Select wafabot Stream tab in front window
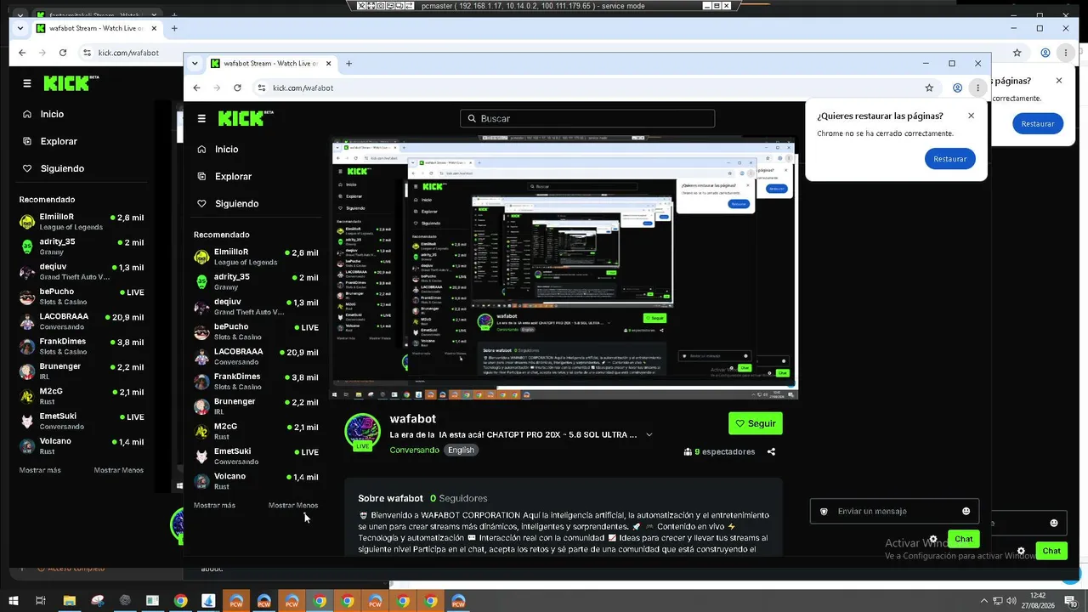This screenshot has width=1088, height=612. tap(270, 64)
